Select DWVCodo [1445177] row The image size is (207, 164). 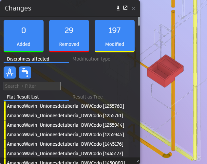69,154
